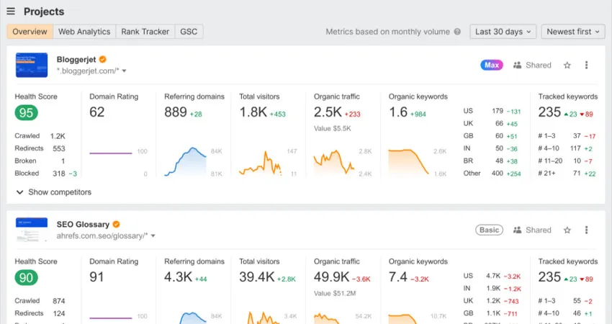Click SEO Glossary Referring domains value 4.3K
The image size is (612, 324).
[178, 276]
